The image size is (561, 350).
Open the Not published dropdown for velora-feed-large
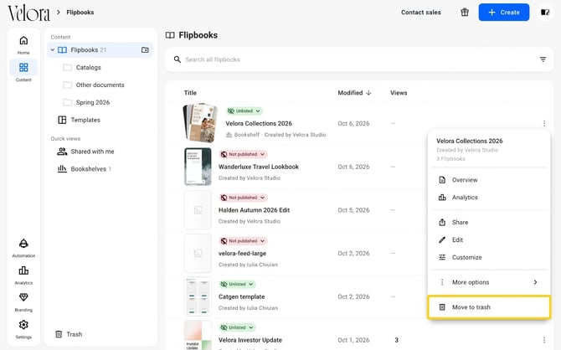coord(243,241)
